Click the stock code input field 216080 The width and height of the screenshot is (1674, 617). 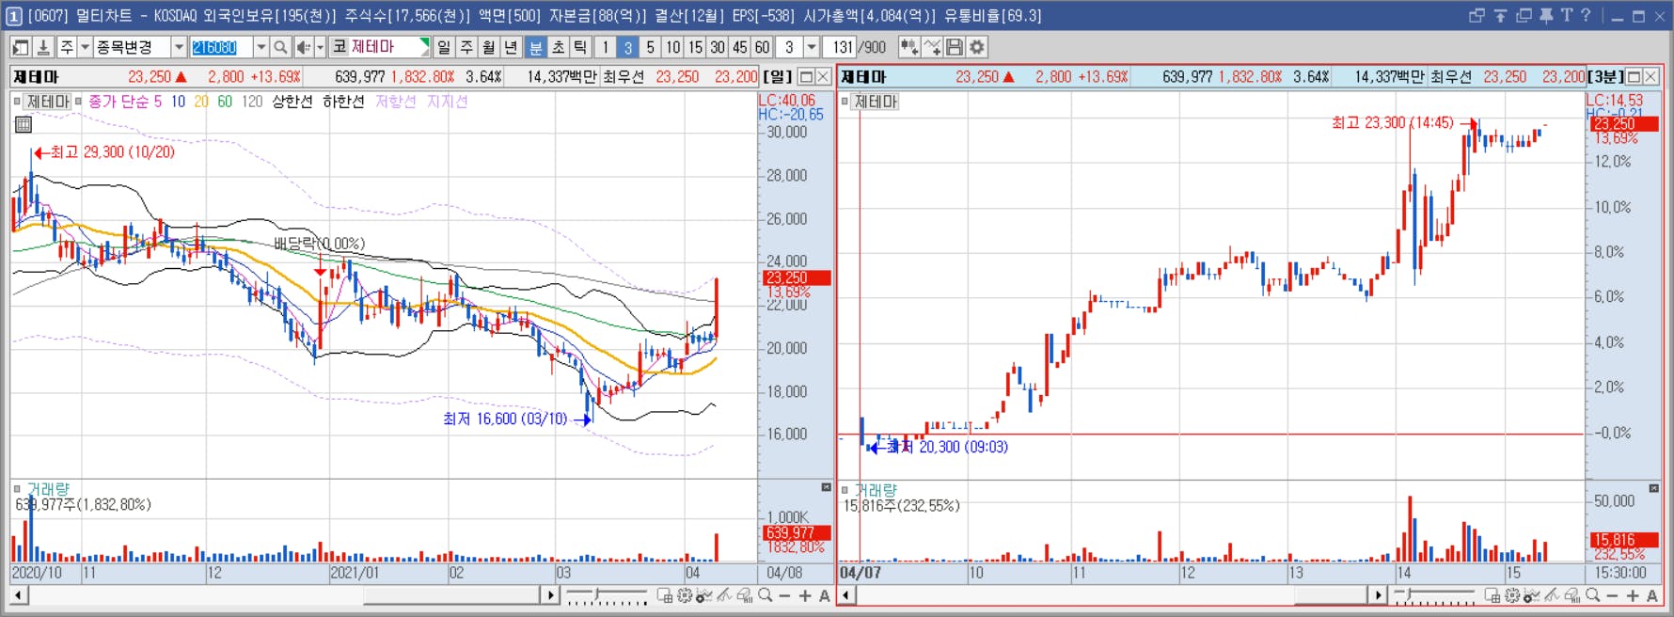point(221,47)
